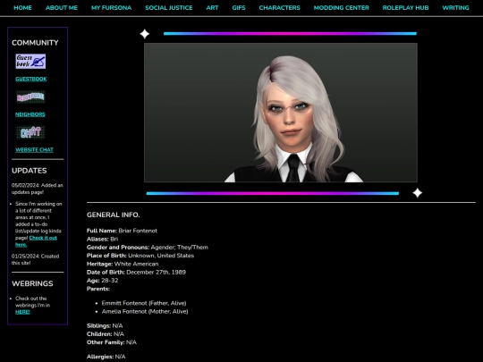The height and width of the screenshot is (362, 483).
Task: Open the MODDING CENTER page
Action: (342, 8)
